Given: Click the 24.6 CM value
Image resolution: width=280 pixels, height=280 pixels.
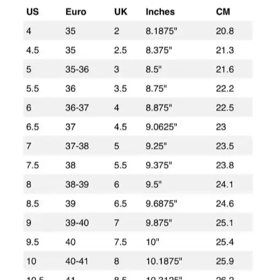Looking at the screenshot, I should pyautogui.click(x=225, y=204).
